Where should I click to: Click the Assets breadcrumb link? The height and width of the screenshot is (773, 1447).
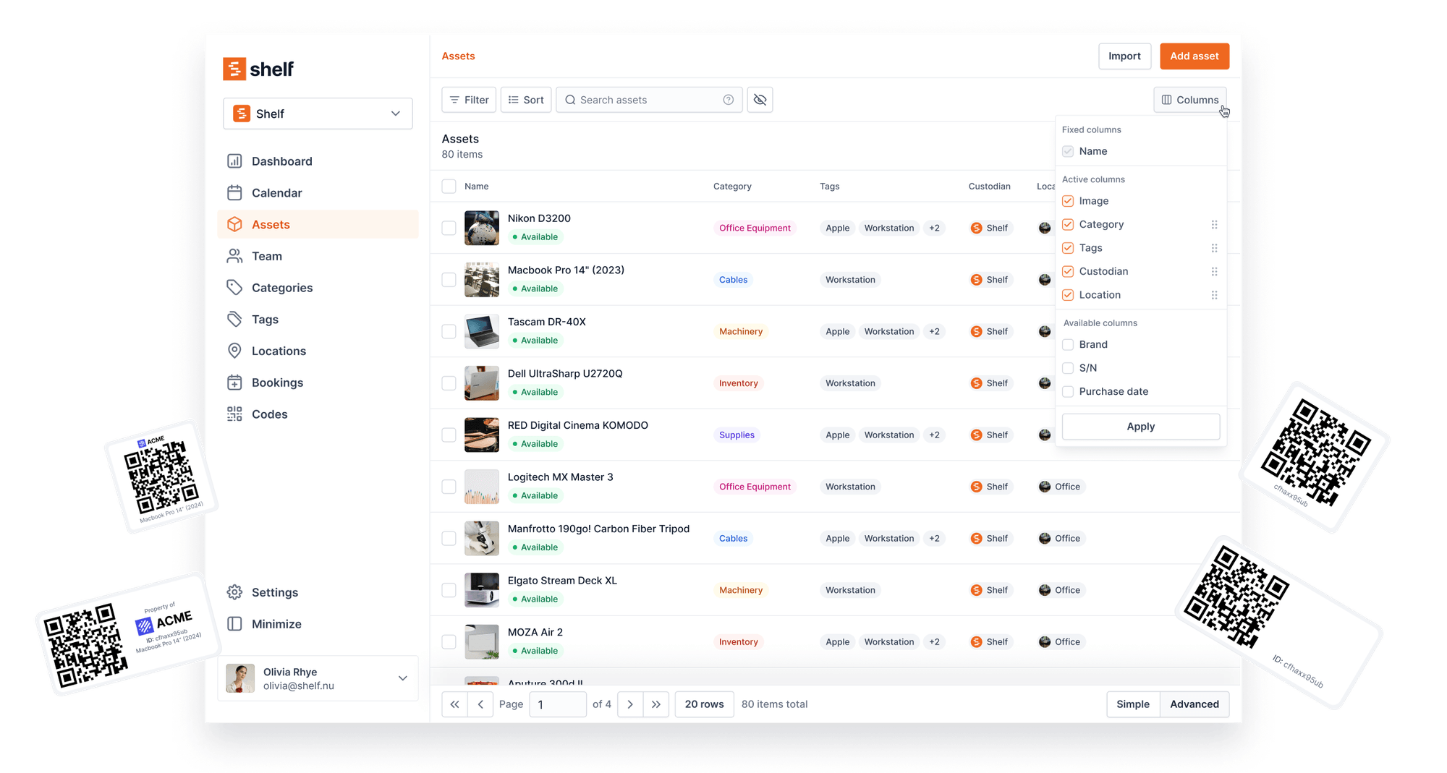point(458,56)
